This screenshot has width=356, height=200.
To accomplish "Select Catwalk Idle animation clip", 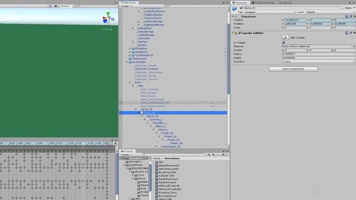I will [166, 176].
